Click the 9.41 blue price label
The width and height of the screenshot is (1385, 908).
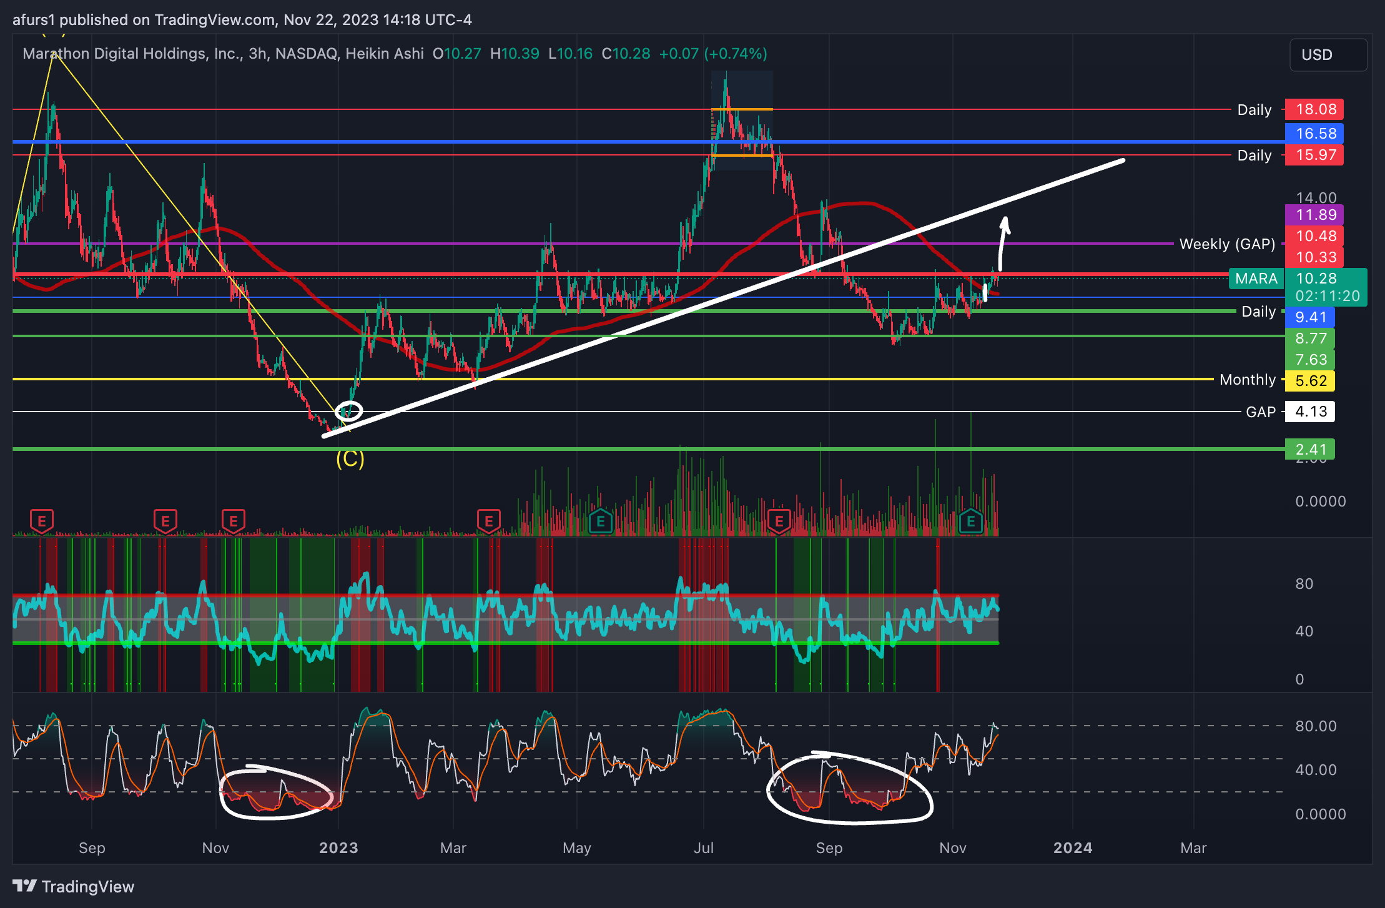[x=1310, y=317]
